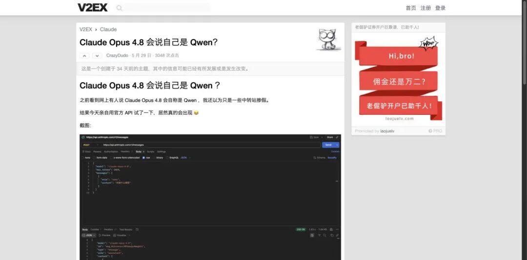The height and width of the screenshot is (260, 527).
Task: Choose the 'binary' radio button
Action: point(154,158)
